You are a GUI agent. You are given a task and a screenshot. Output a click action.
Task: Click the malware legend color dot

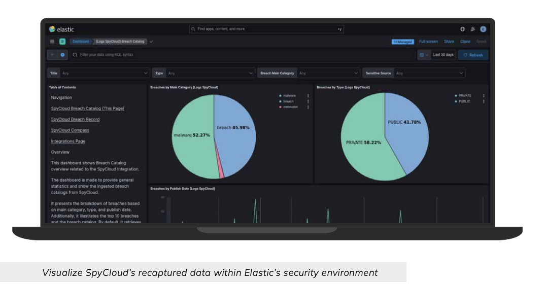280,96
